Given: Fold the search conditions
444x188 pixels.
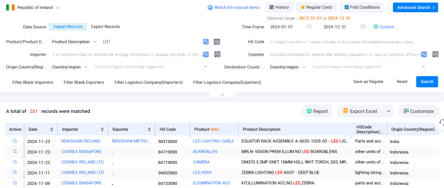Looking at the screenshot, I should click(362, 7).
